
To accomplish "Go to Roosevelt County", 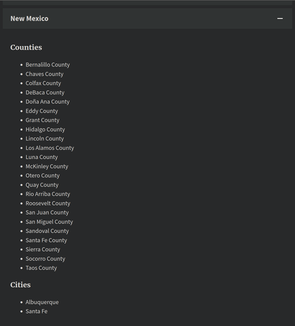I will pos(48,203).
